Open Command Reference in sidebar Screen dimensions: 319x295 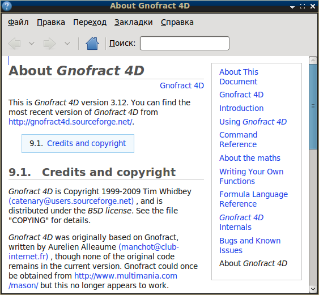click(x=238, y=139)
